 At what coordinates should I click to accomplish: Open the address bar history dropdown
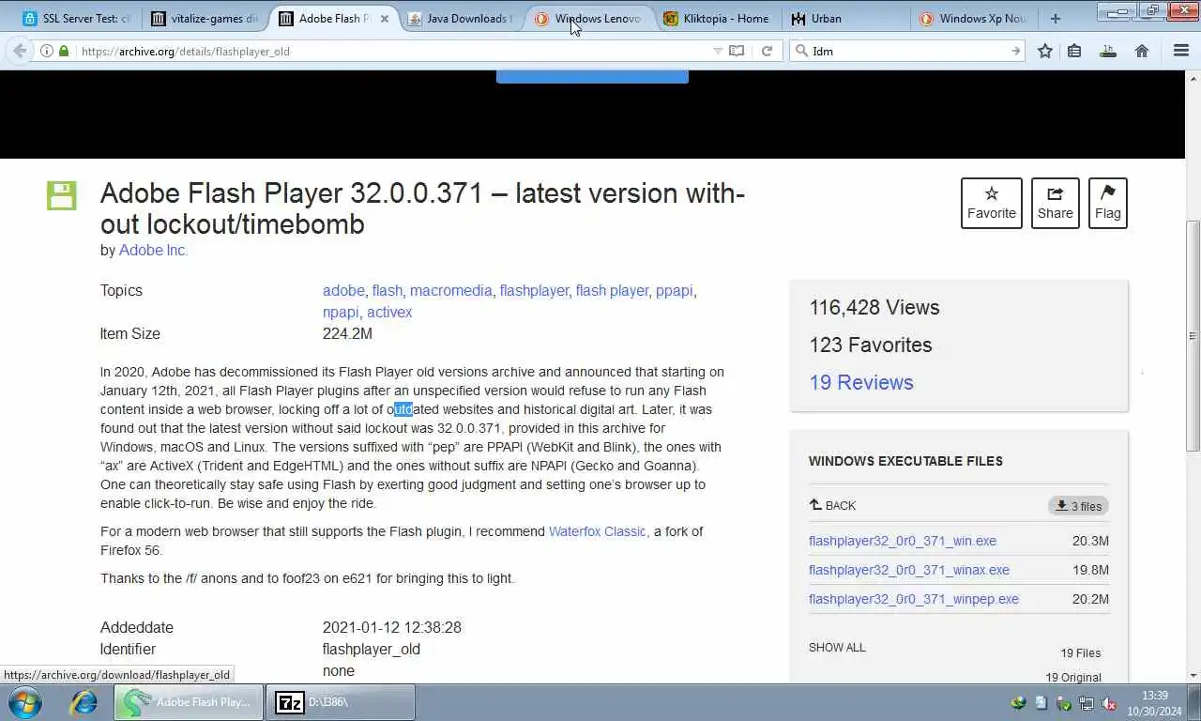(718, 51)
